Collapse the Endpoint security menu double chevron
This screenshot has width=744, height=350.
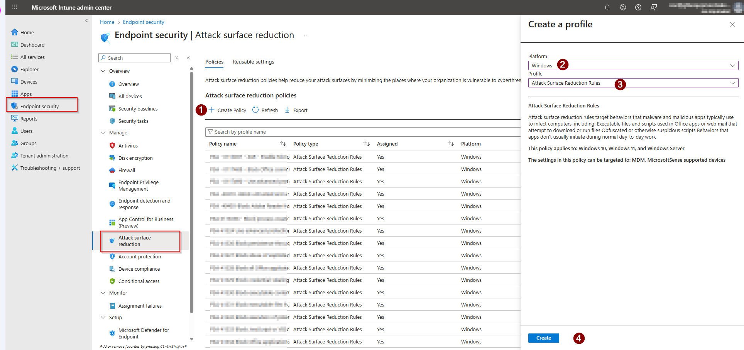point(188,58)
